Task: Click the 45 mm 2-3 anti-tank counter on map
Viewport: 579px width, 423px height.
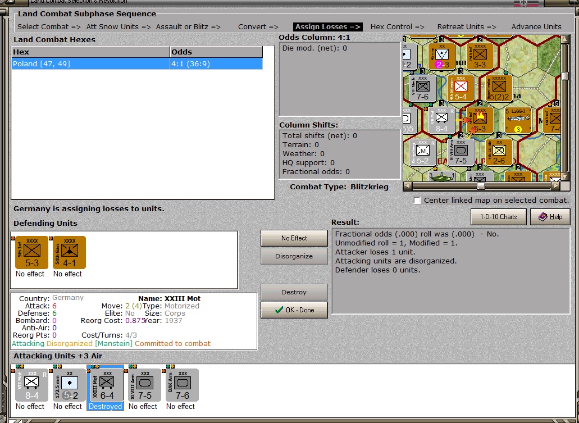Action: tap(441, 57)
